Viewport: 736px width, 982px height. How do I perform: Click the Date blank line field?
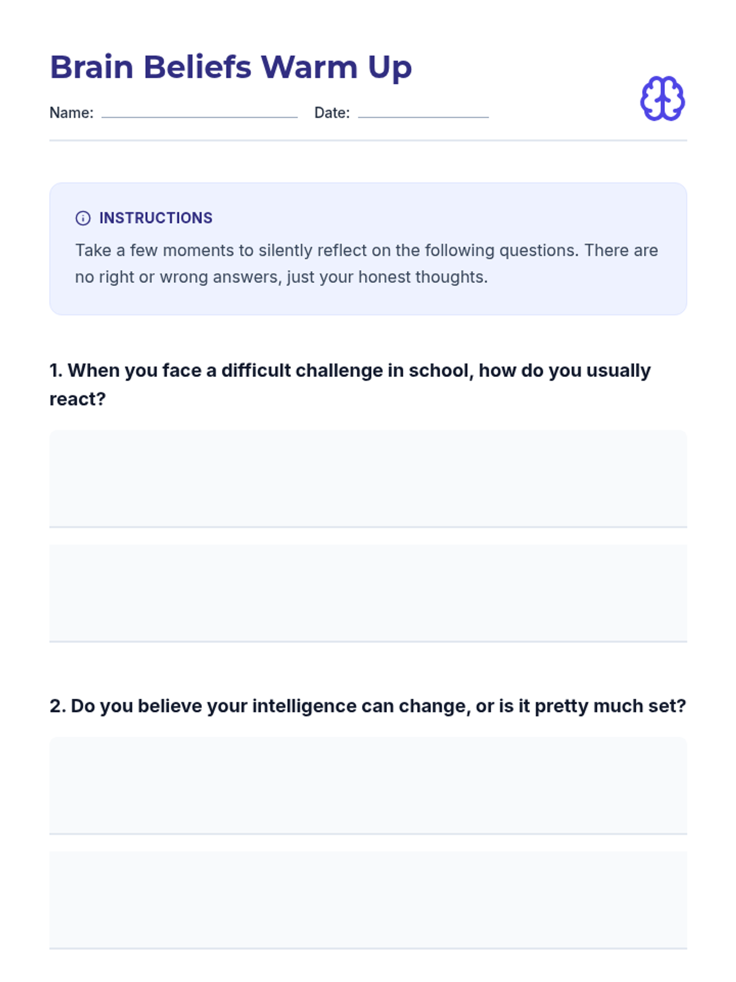(x=423, y=112)
